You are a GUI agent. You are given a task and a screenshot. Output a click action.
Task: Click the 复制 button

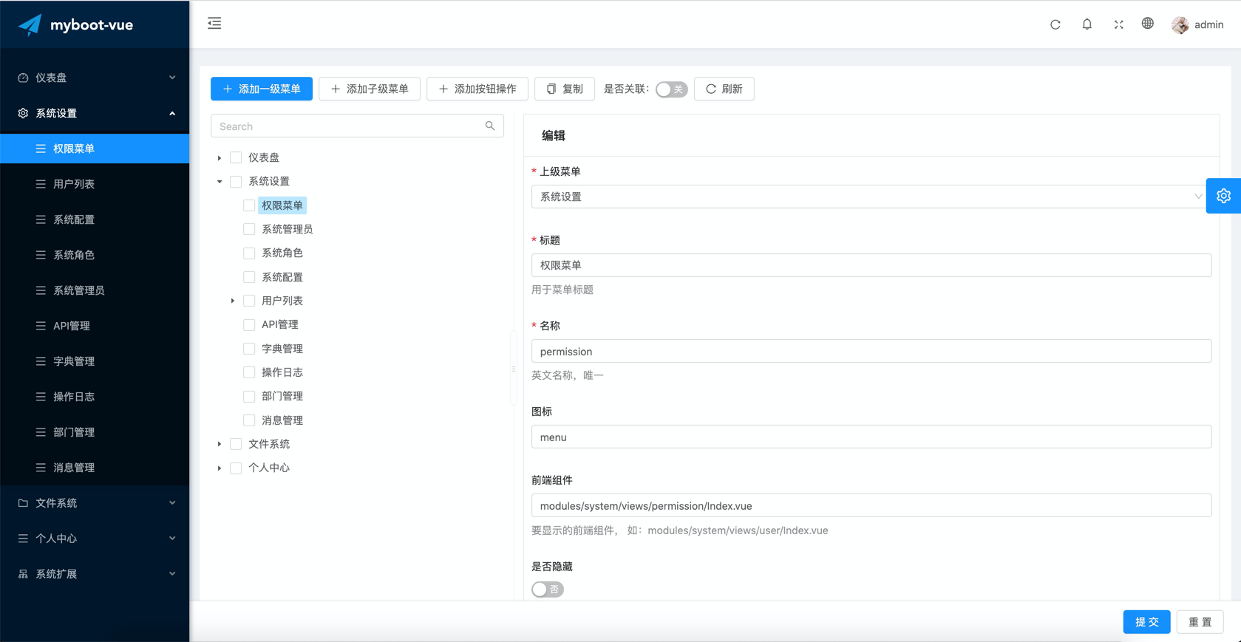(x=565, y=89)
